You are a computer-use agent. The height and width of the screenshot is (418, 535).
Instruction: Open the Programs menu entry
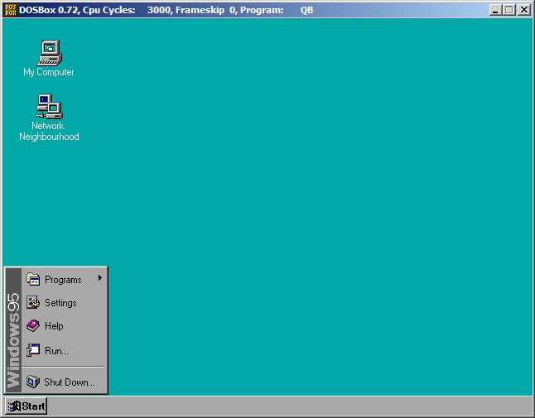(x=64, y=279)
